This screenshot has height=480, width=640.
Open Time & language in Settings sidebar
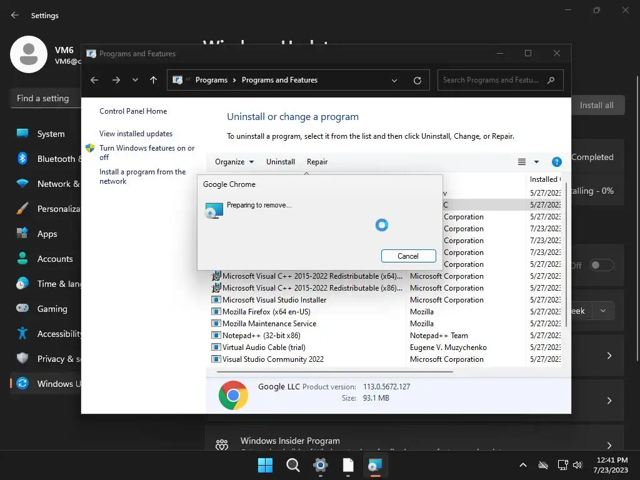(x=46, y=284)
